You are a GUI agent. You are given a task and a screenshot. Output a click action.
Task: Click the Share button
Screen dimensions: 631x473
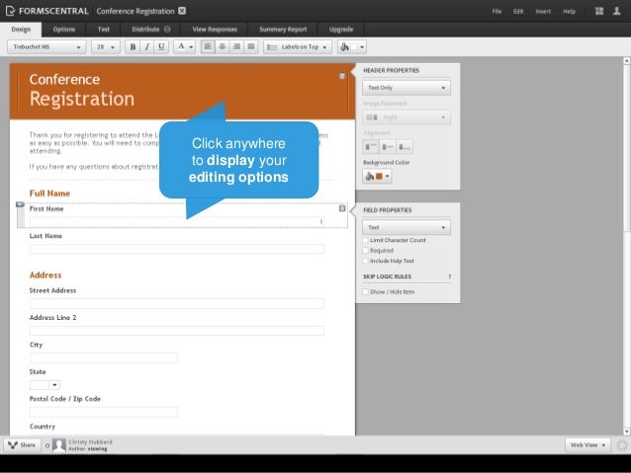click(x=22, y=445)
